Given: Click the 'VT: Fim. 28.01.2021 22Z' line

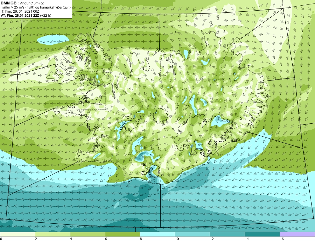Looking at the screenshot, I should click(20, 15).
